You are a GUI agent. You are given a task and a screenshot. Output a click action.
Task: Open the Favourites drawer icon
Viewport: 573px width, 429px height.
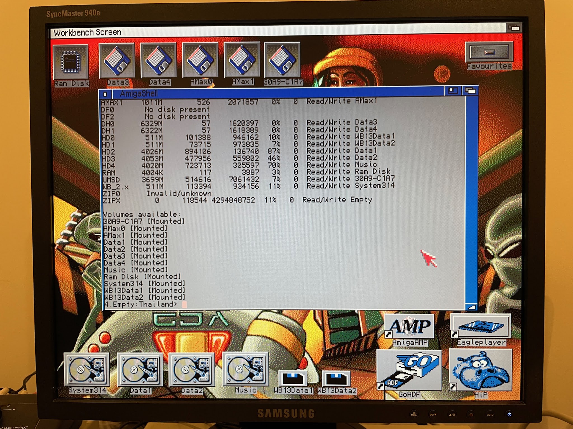489,52
